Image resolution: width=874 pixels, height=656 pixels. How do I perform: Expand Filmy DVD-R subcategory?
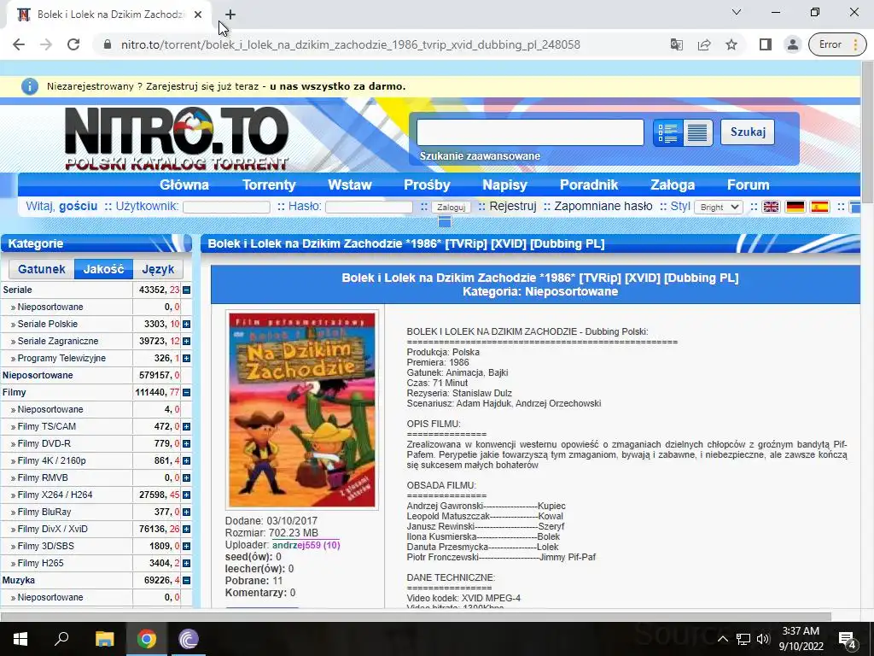click(x=187, y=444)
